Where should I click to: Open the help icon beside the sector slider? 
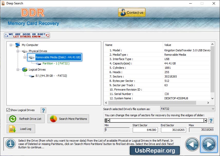click(x=211, y=121)
